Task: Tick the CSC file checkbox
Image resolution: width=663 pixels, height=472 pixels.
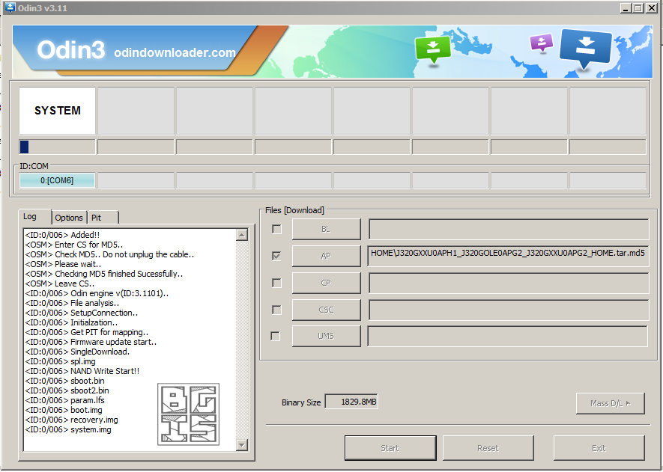Action: click(276, 310)
